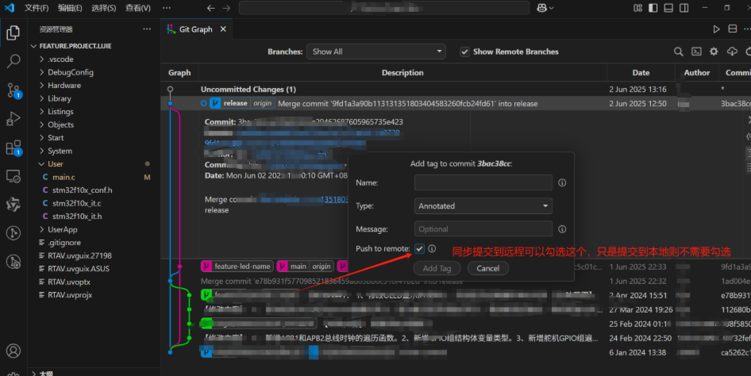Open the Remote Explorer view
This screenshot has width=751, height=376.
coord(13,176)
